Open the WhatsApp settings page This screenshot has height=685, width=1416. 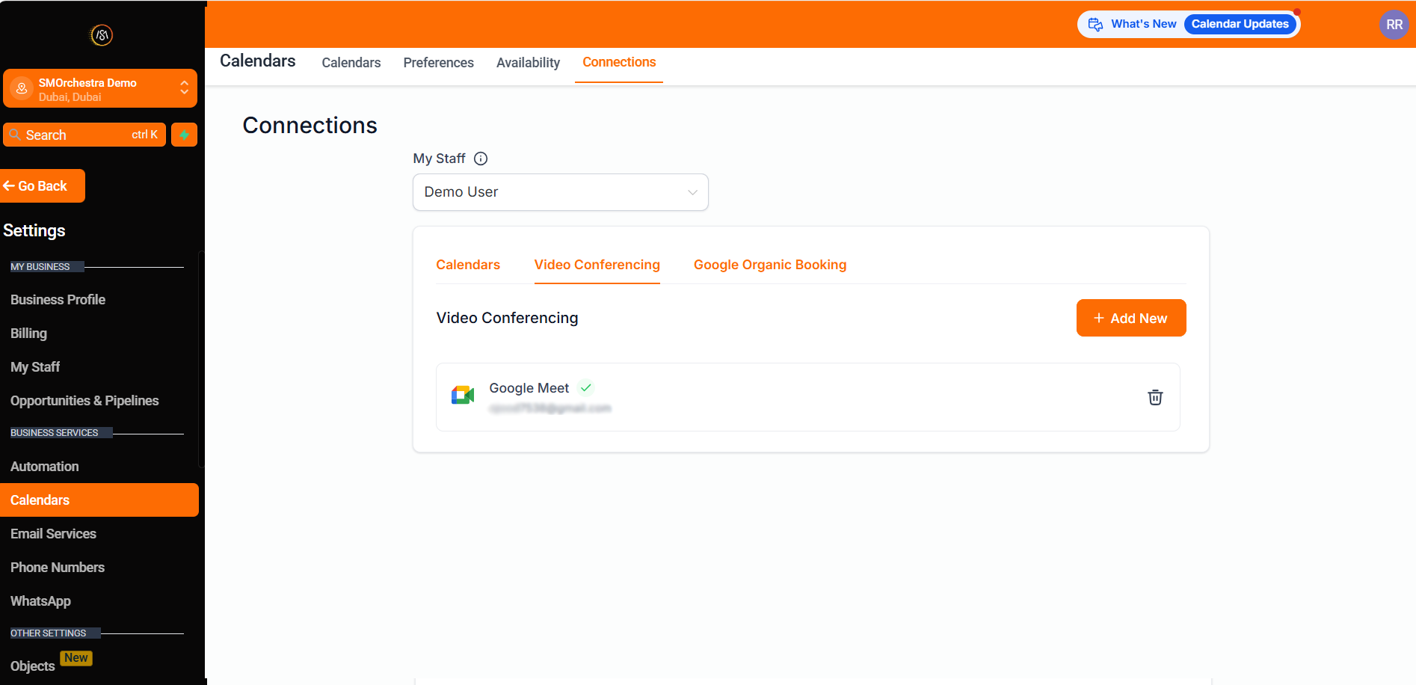coord(40,601)
